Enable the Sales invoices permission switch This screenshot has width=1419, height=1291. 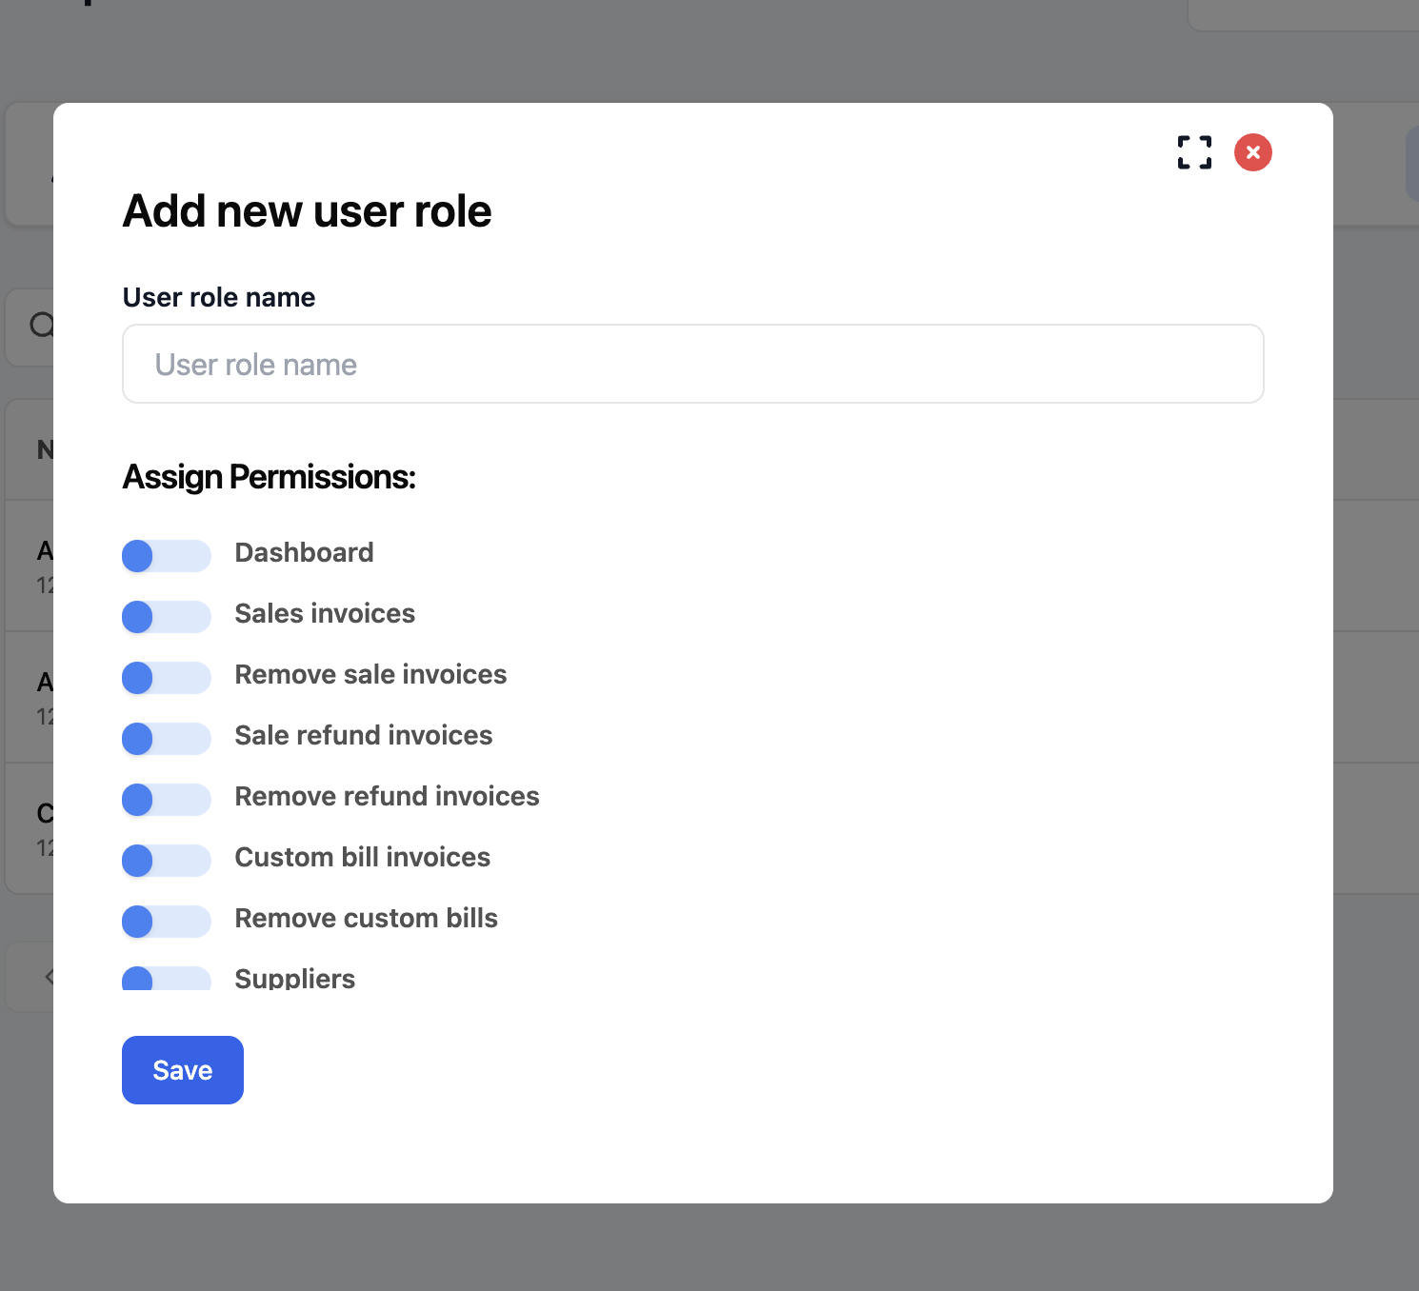[167, 617]
